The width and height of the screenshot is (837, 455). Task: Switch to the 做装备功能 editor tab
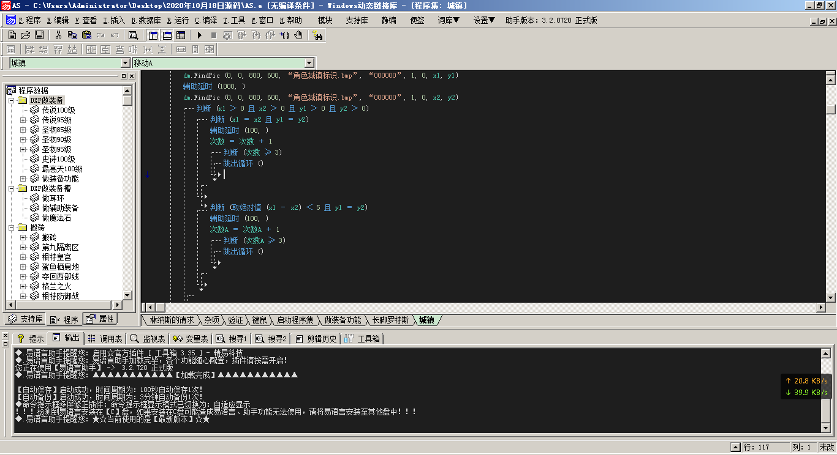point(343,320)
